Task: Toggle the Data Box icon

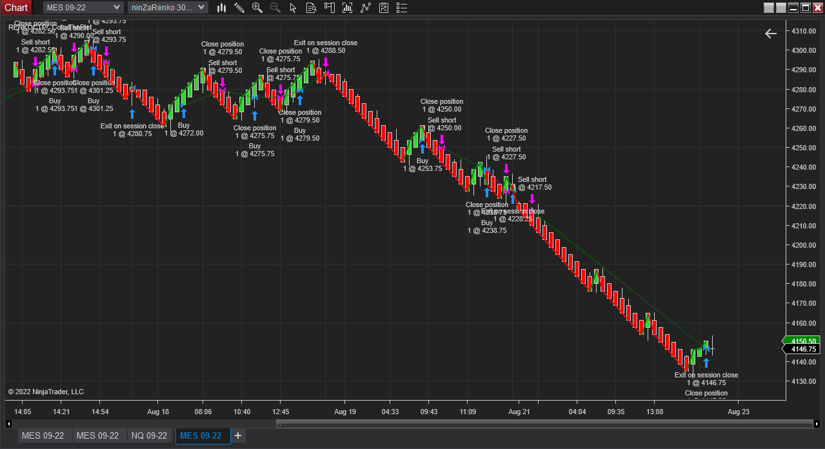Action: click(x=312, y=8)
